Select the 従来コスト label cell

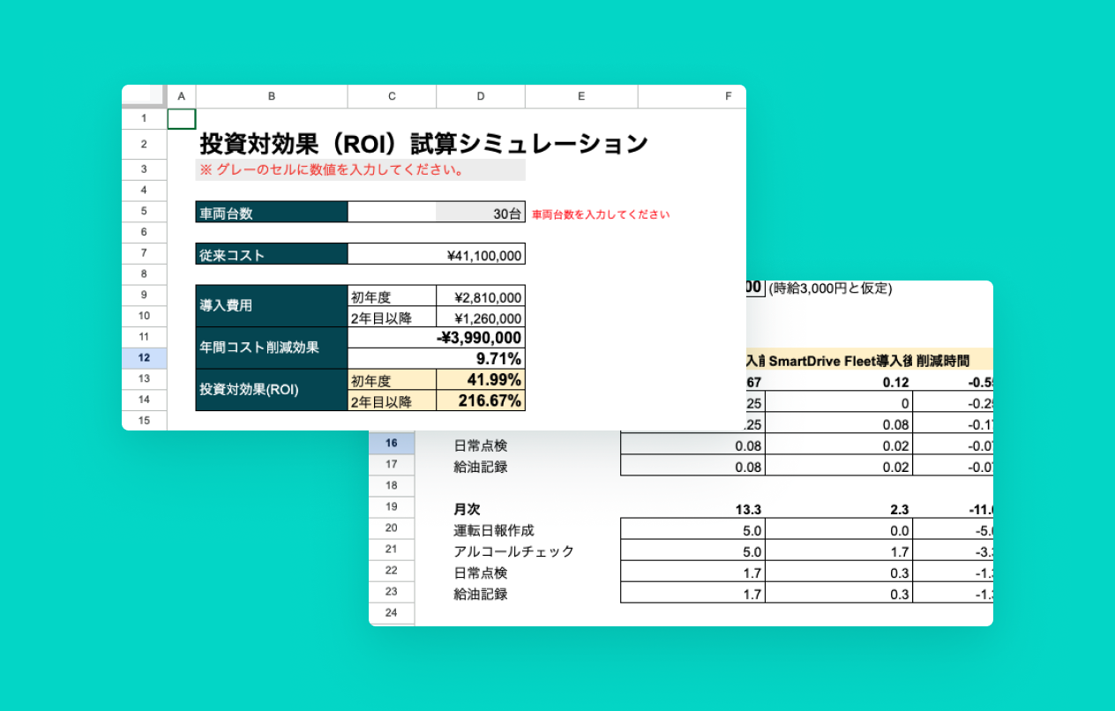pyautogui.click(x=272, y=254)
